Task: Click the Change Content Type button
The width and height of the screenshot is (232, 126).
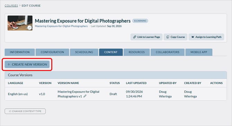Action: [x=25, y=111]
